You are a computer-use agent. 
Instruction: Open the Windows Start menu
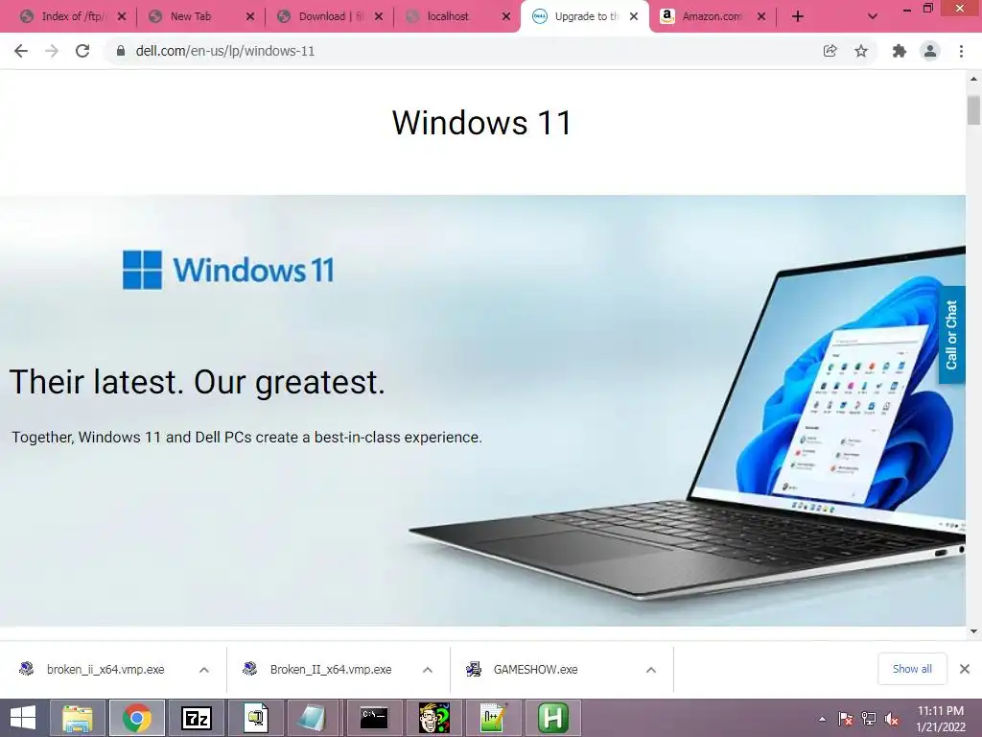23,718
